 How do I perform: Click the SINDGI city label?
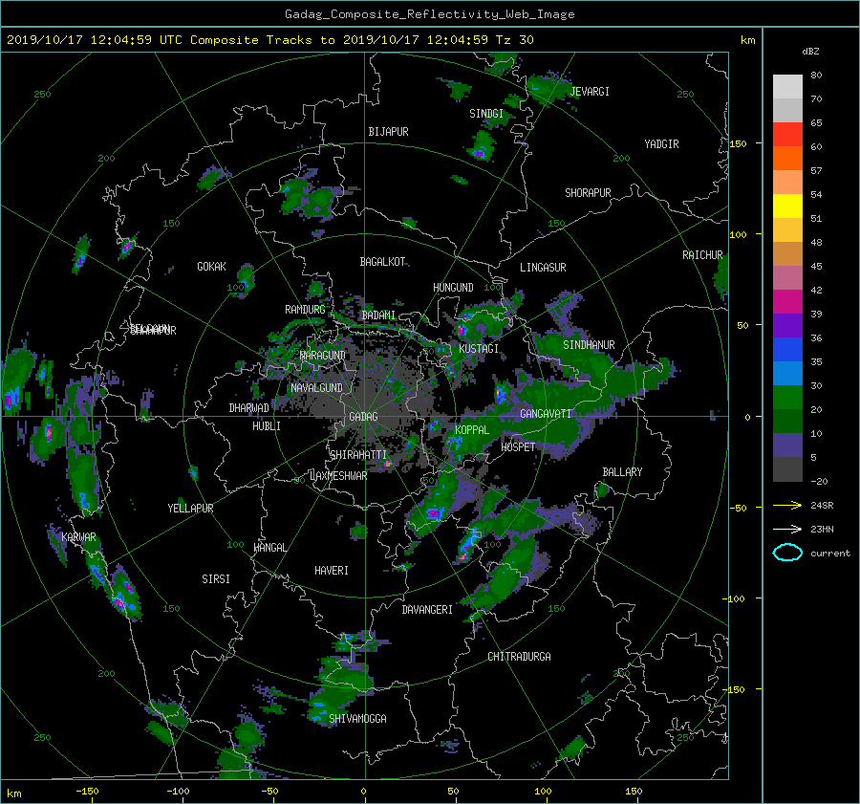pyautogui.click(x=486, y=114)
